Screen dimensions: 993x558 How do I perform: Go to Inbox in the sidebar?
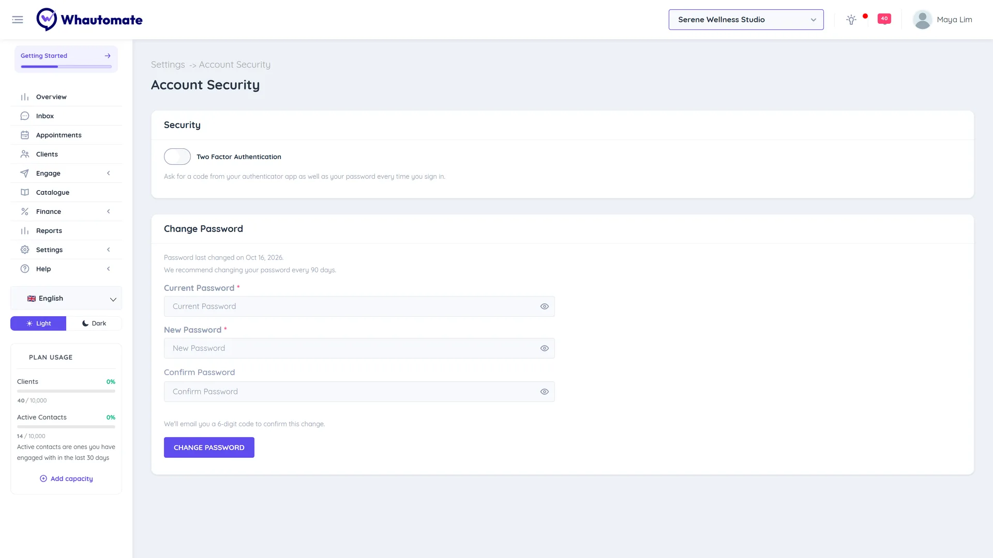pos(66,116)
